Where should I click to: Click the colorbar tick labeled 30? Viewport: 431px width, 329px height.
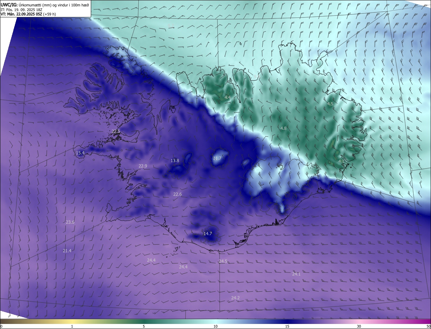[x=359, y=326]
